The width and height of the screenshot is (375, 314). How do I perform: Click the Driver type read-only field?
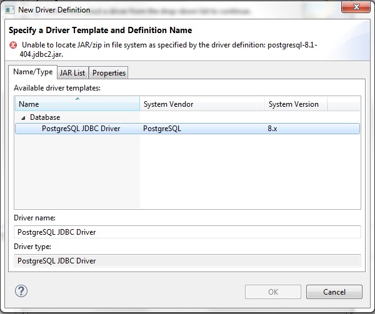(x=187, y=260)
